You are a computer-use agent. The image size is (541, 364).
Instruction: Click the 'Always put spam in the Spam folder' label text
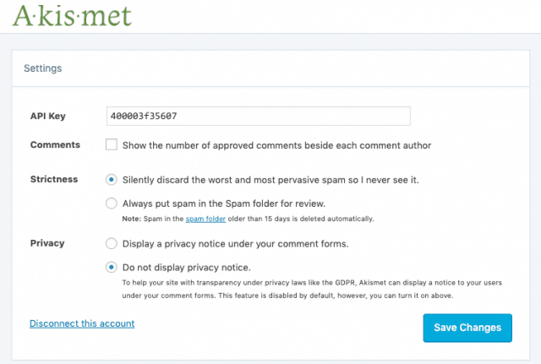[x=224, y=204]
